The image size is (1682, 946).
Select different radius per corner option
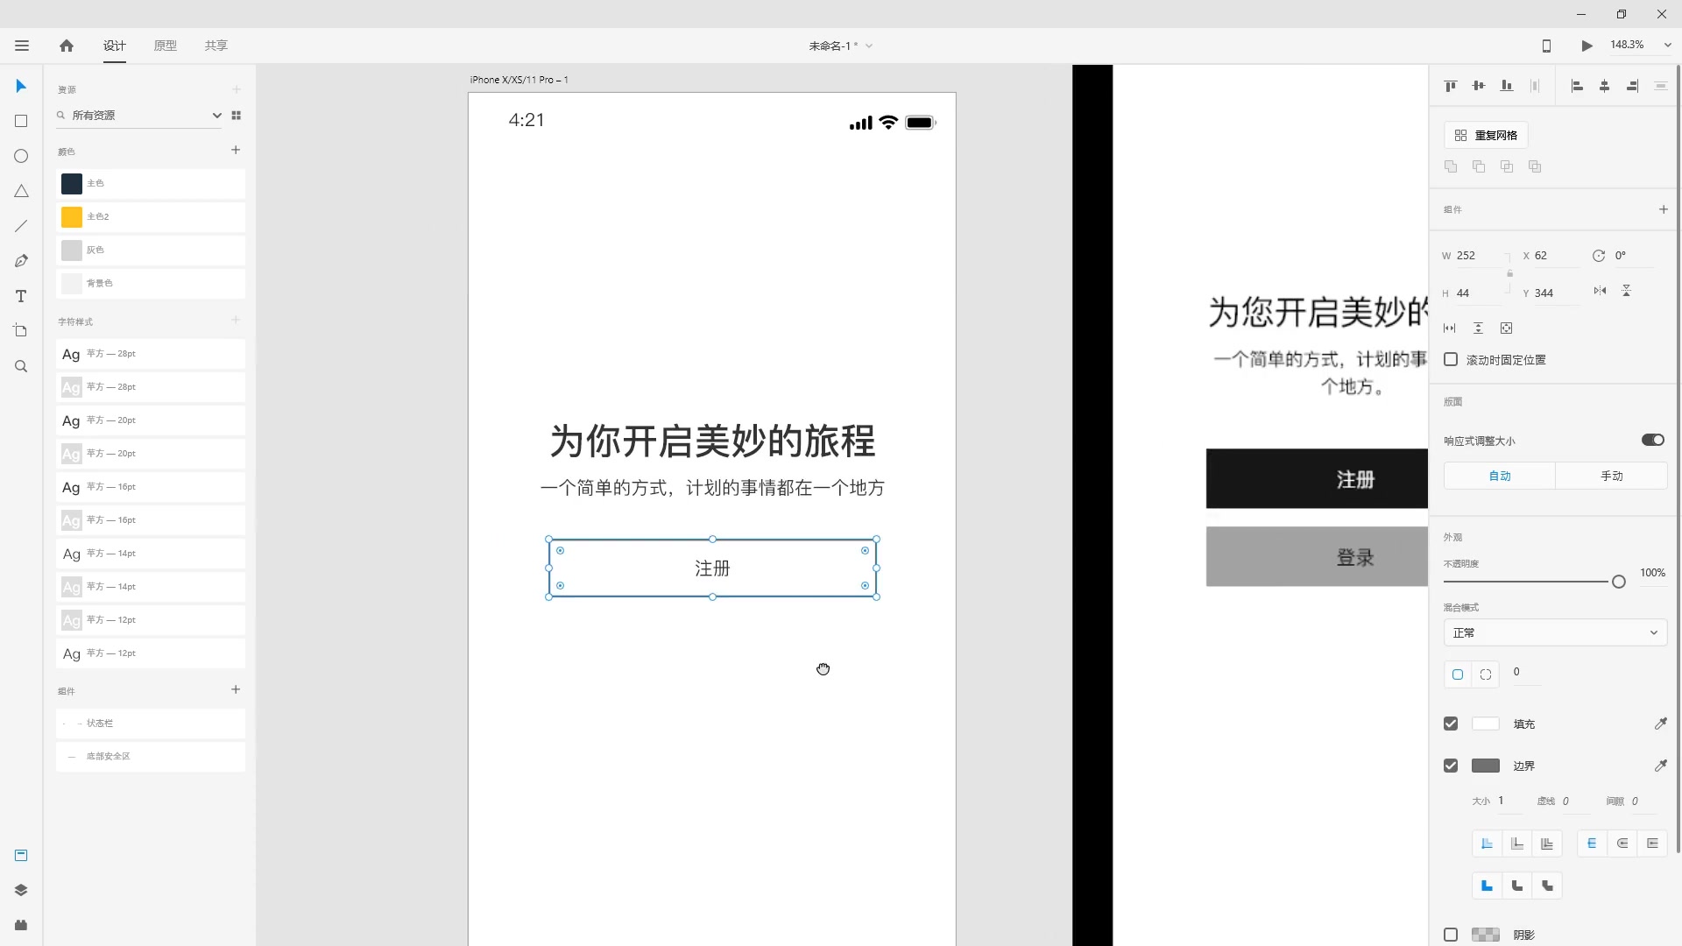click(x=1486, y=674)
